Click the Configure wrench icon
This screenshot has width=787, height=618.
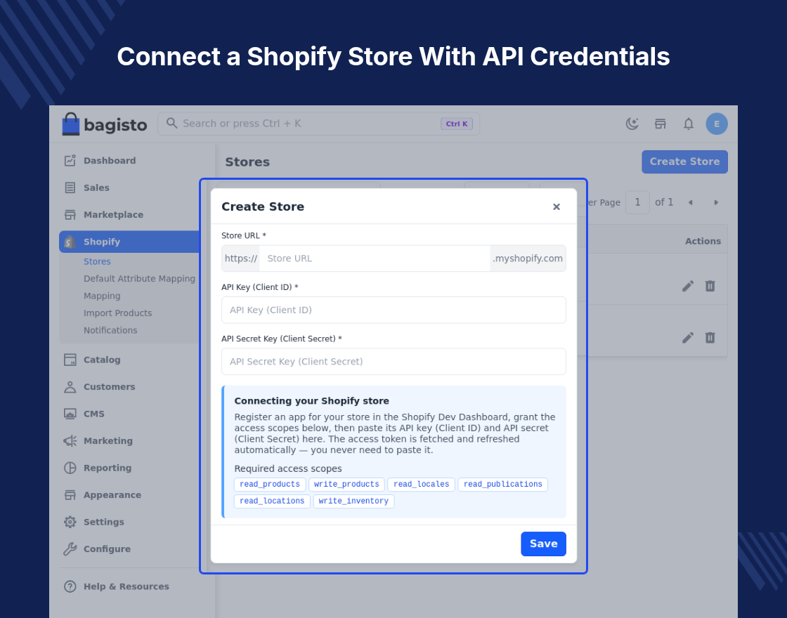[70, 549]
